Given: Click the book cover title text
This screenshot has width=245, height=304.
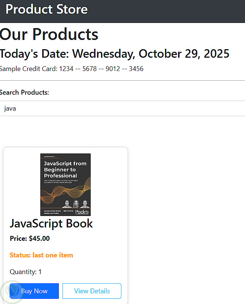Looking at the screenshot, I should (65, 169).
